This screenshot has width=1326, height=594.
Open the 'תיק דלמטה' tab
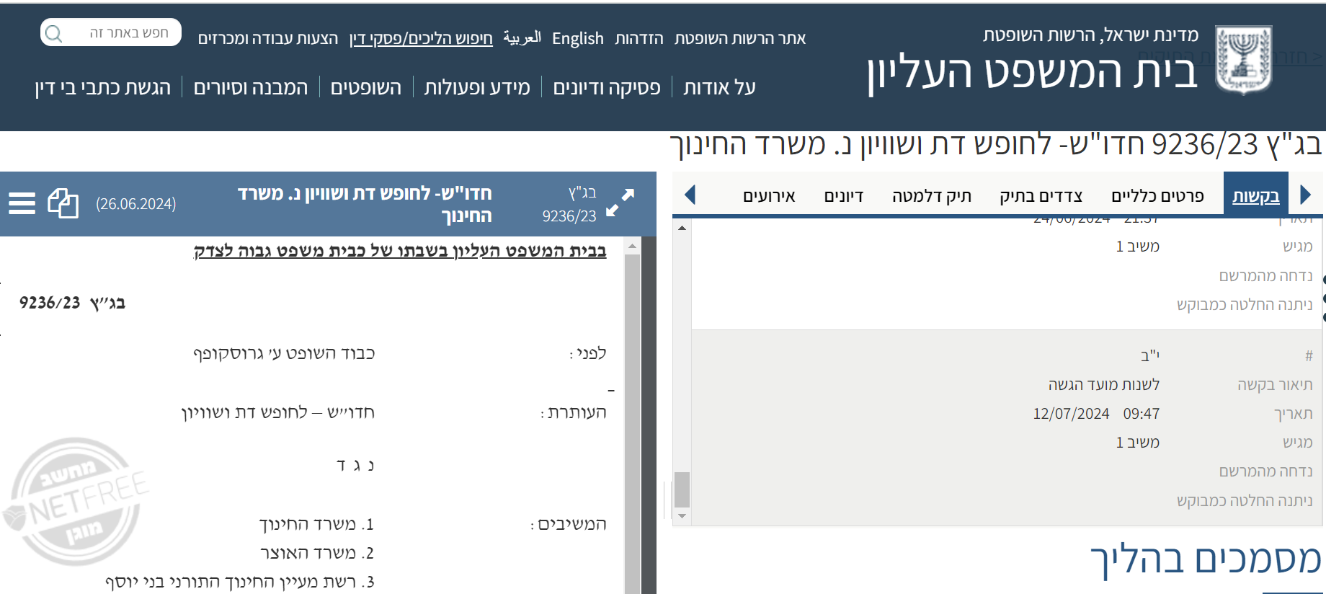pyautogui.click(x=931, y=196)
